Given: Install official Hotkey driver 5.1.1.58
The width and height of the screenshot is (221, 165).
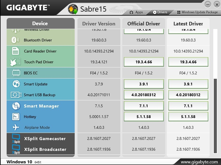Looking at the screenshot, I should click(144, 117).
